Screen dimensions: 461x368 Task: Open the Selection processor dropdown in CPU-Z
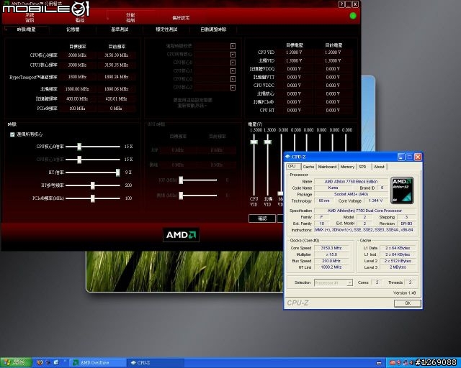[349, 282]
